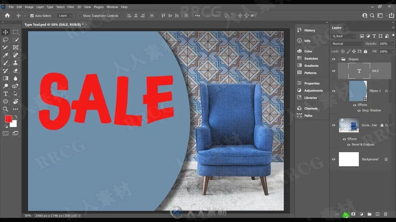Open the Filter menu
Viewport: 396px width, 222px height.
(x=71, y=7)
